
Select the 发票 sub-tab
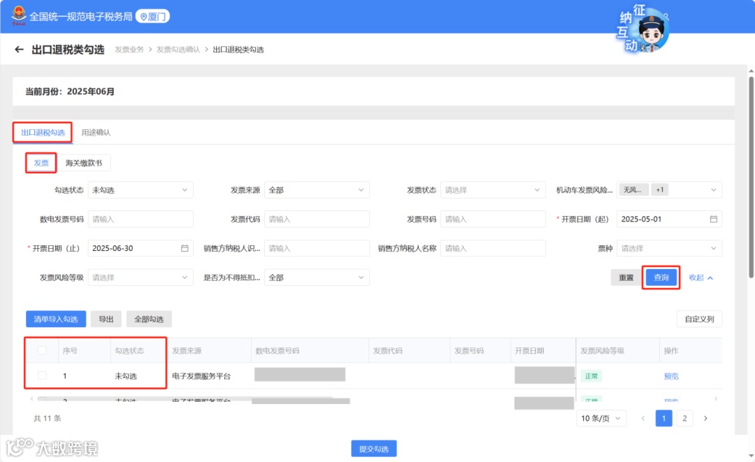coord(41,163)
